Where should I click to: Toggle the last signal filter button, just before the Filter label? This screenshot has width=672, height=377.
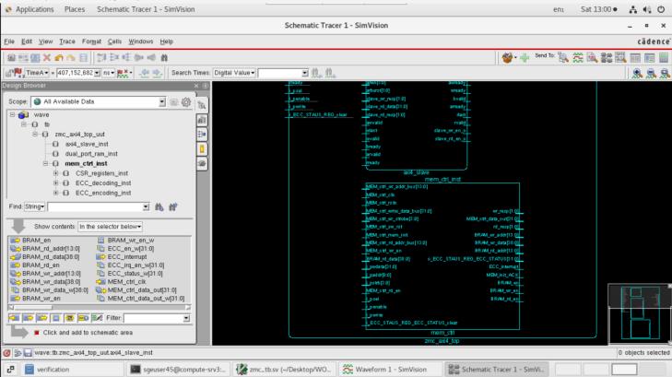[98, 318]
